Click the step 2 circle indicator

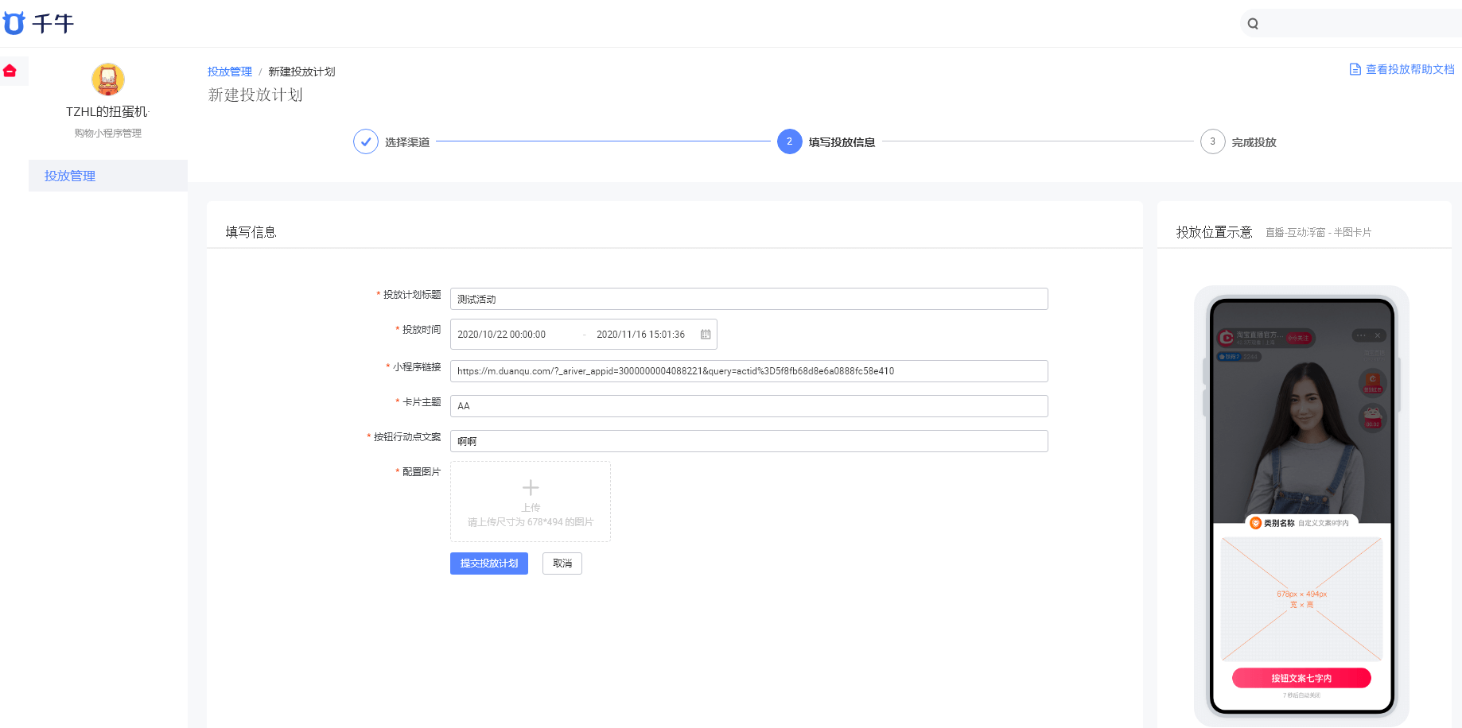coord(790,141)
